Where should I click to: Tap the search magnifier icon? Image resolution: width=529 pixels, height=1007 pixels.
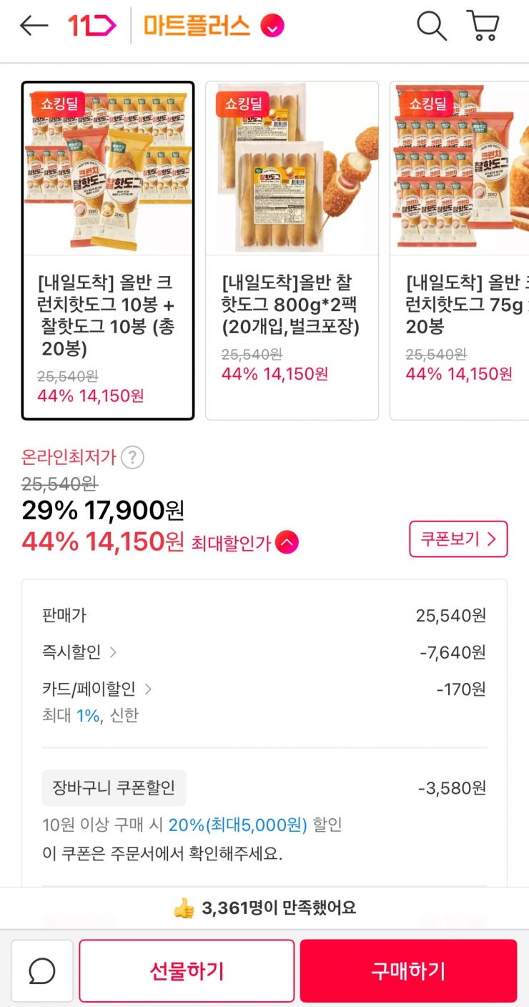point(431,26)
